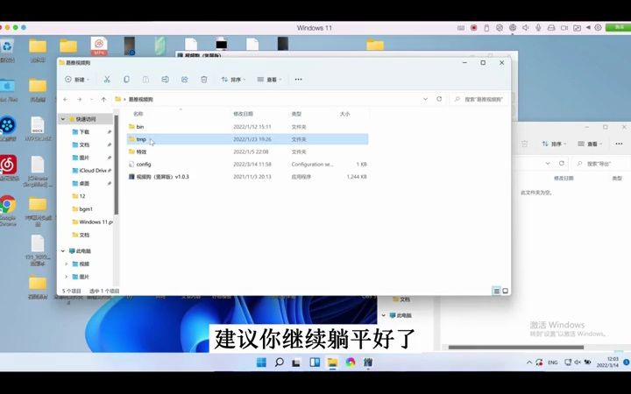Viewport: 631px width, 394px height.
Task: Select the tmp folder row
Action: (x=247, y=139)
